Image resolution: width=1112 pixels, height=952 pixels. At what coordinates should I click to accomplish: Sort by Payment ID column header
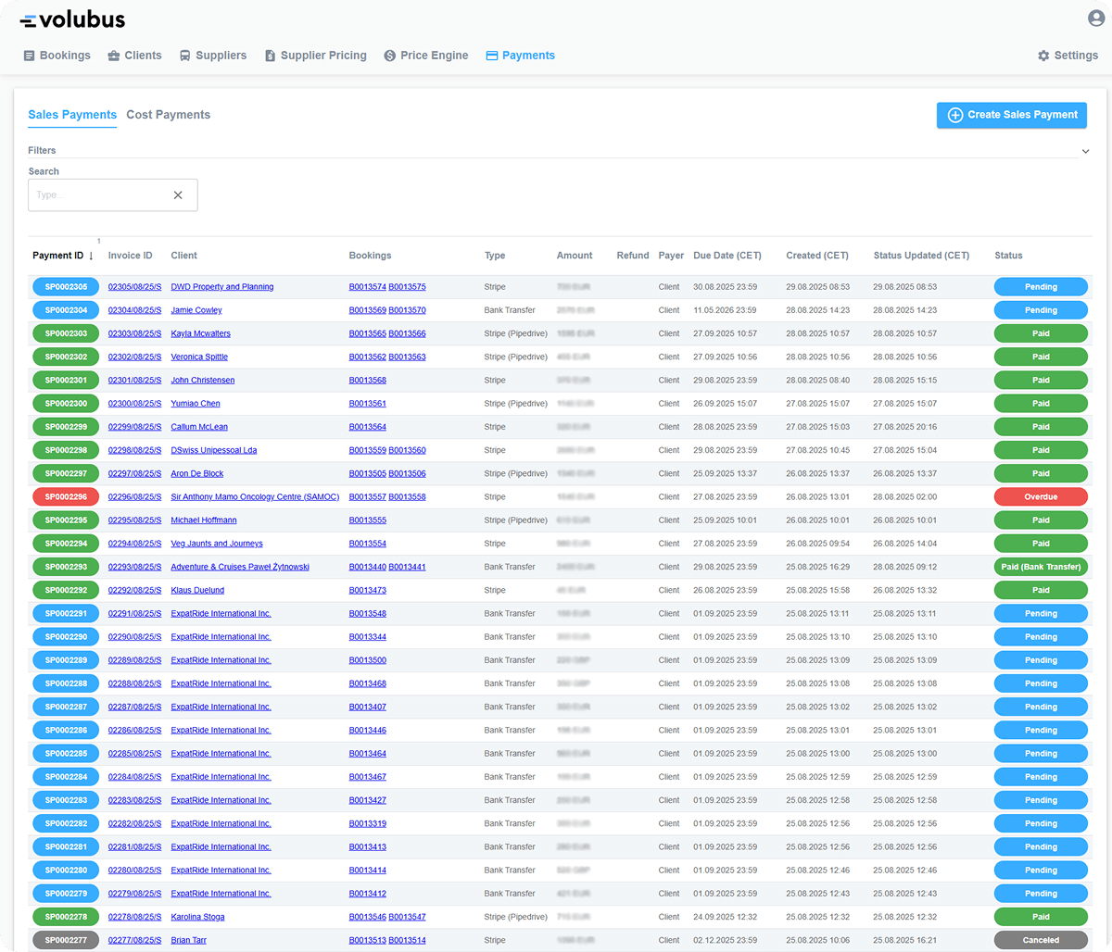tap(57, 256)
